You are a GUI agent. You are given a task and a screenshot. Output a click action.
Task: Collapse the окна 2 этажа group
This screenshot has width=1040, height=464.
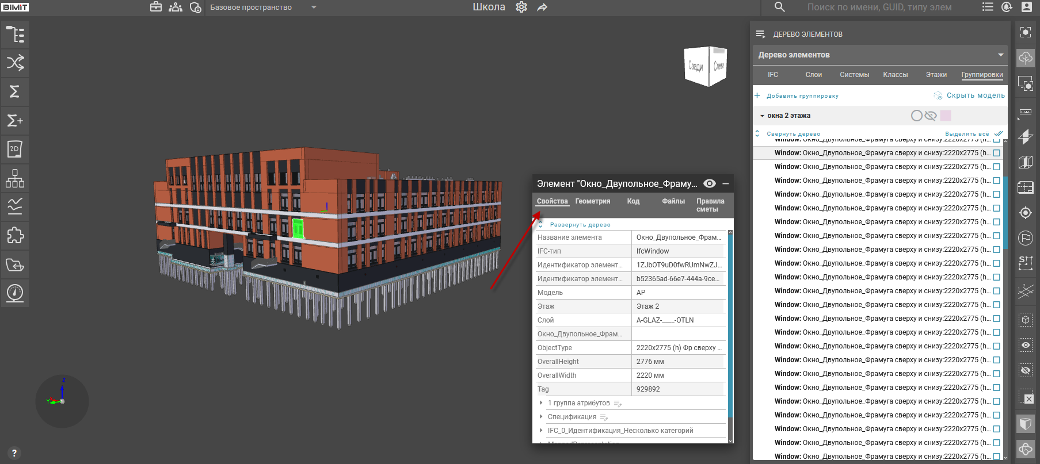click(x=762, y=116)
